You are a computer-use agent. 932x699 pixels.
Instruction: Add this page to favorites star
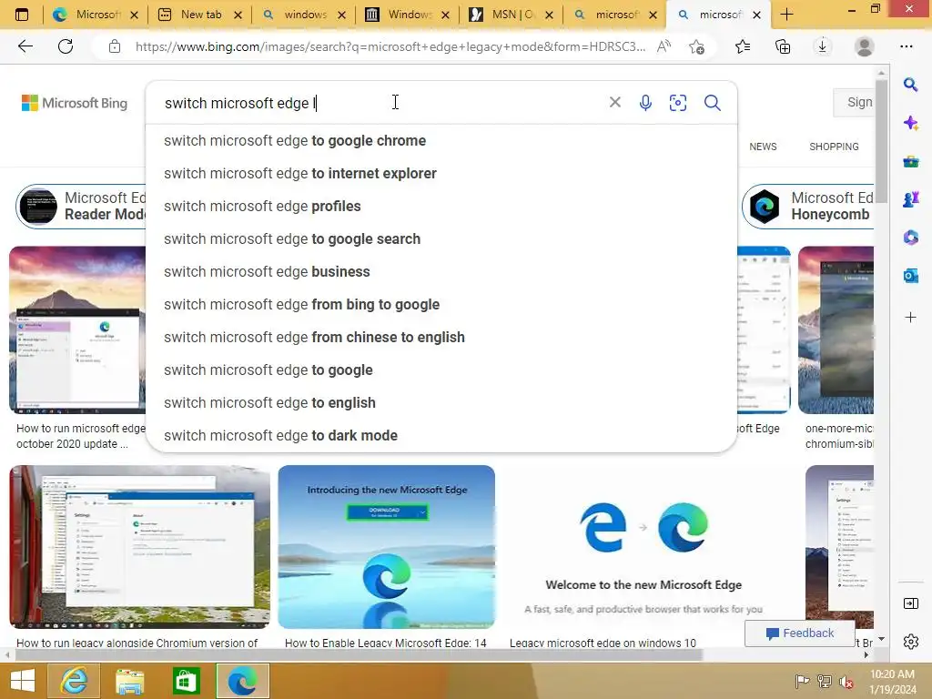(696, 46)
